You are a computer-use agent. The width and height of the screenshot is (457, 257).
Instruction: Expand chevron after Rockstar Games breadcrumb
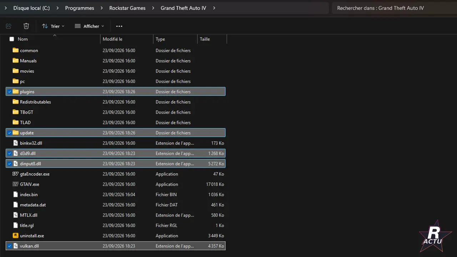153,8
